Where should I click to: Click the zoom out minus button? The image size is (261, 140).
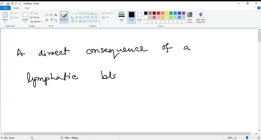tap(235, 138)
